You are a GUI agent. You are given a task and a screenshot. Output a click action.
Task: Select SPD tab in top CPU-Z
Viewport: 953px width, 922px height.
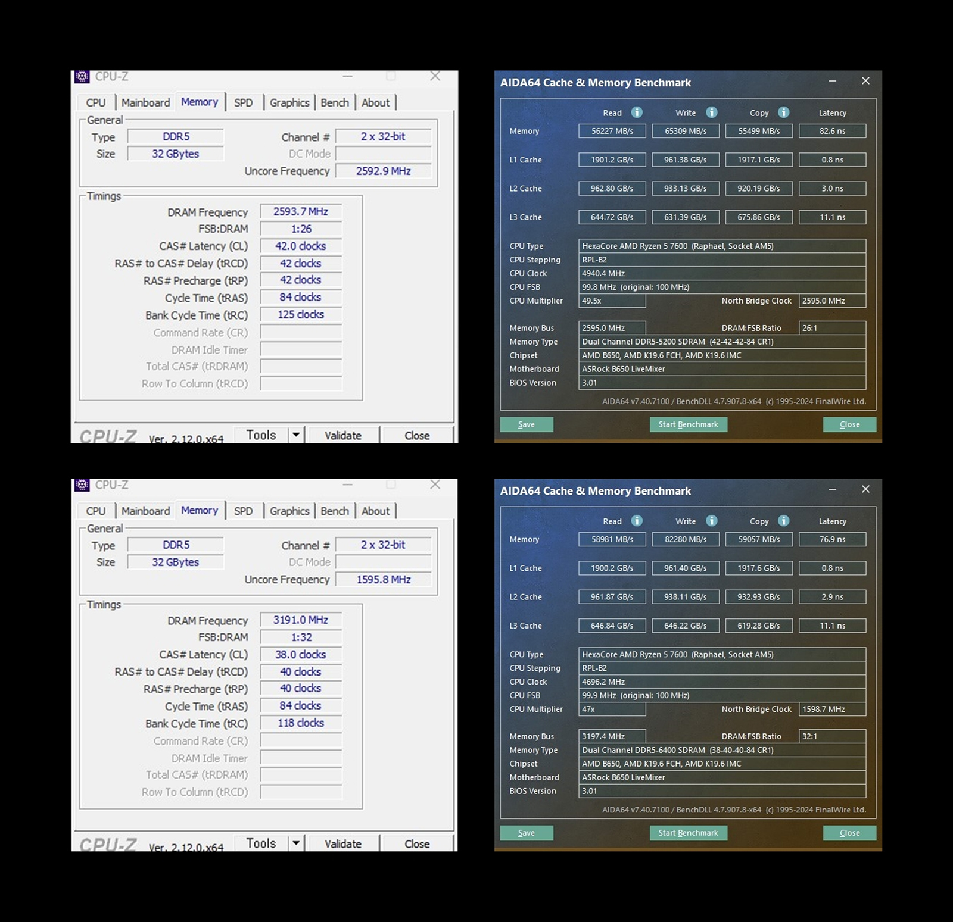click(243, 102)
